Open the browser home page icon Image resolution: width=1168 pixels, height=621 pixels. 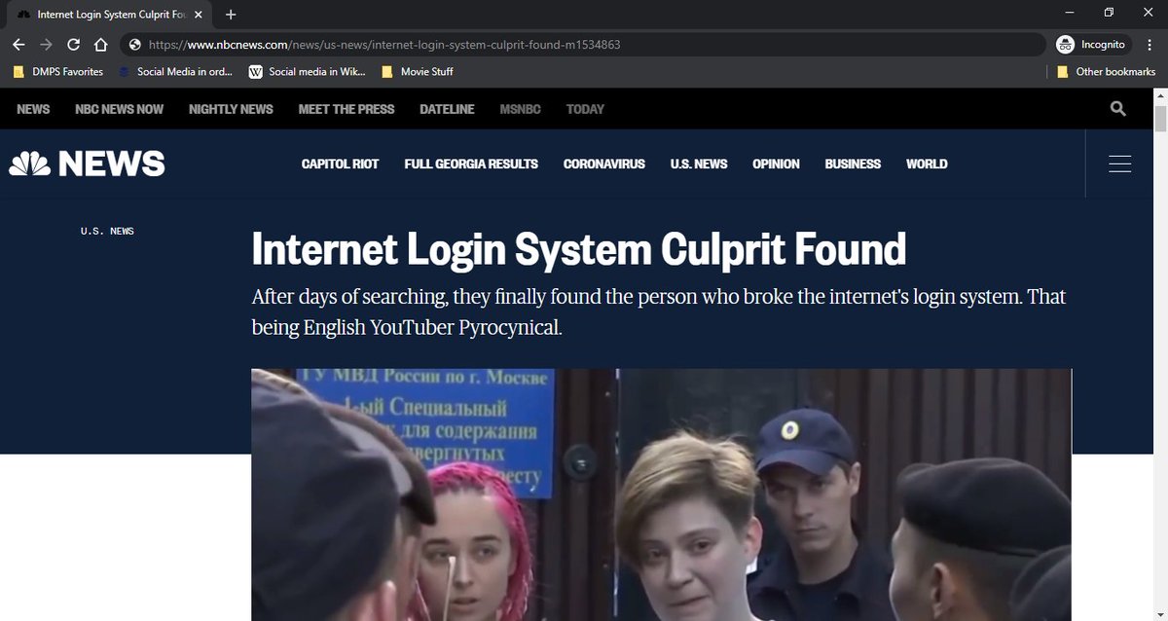pos(100,45)
